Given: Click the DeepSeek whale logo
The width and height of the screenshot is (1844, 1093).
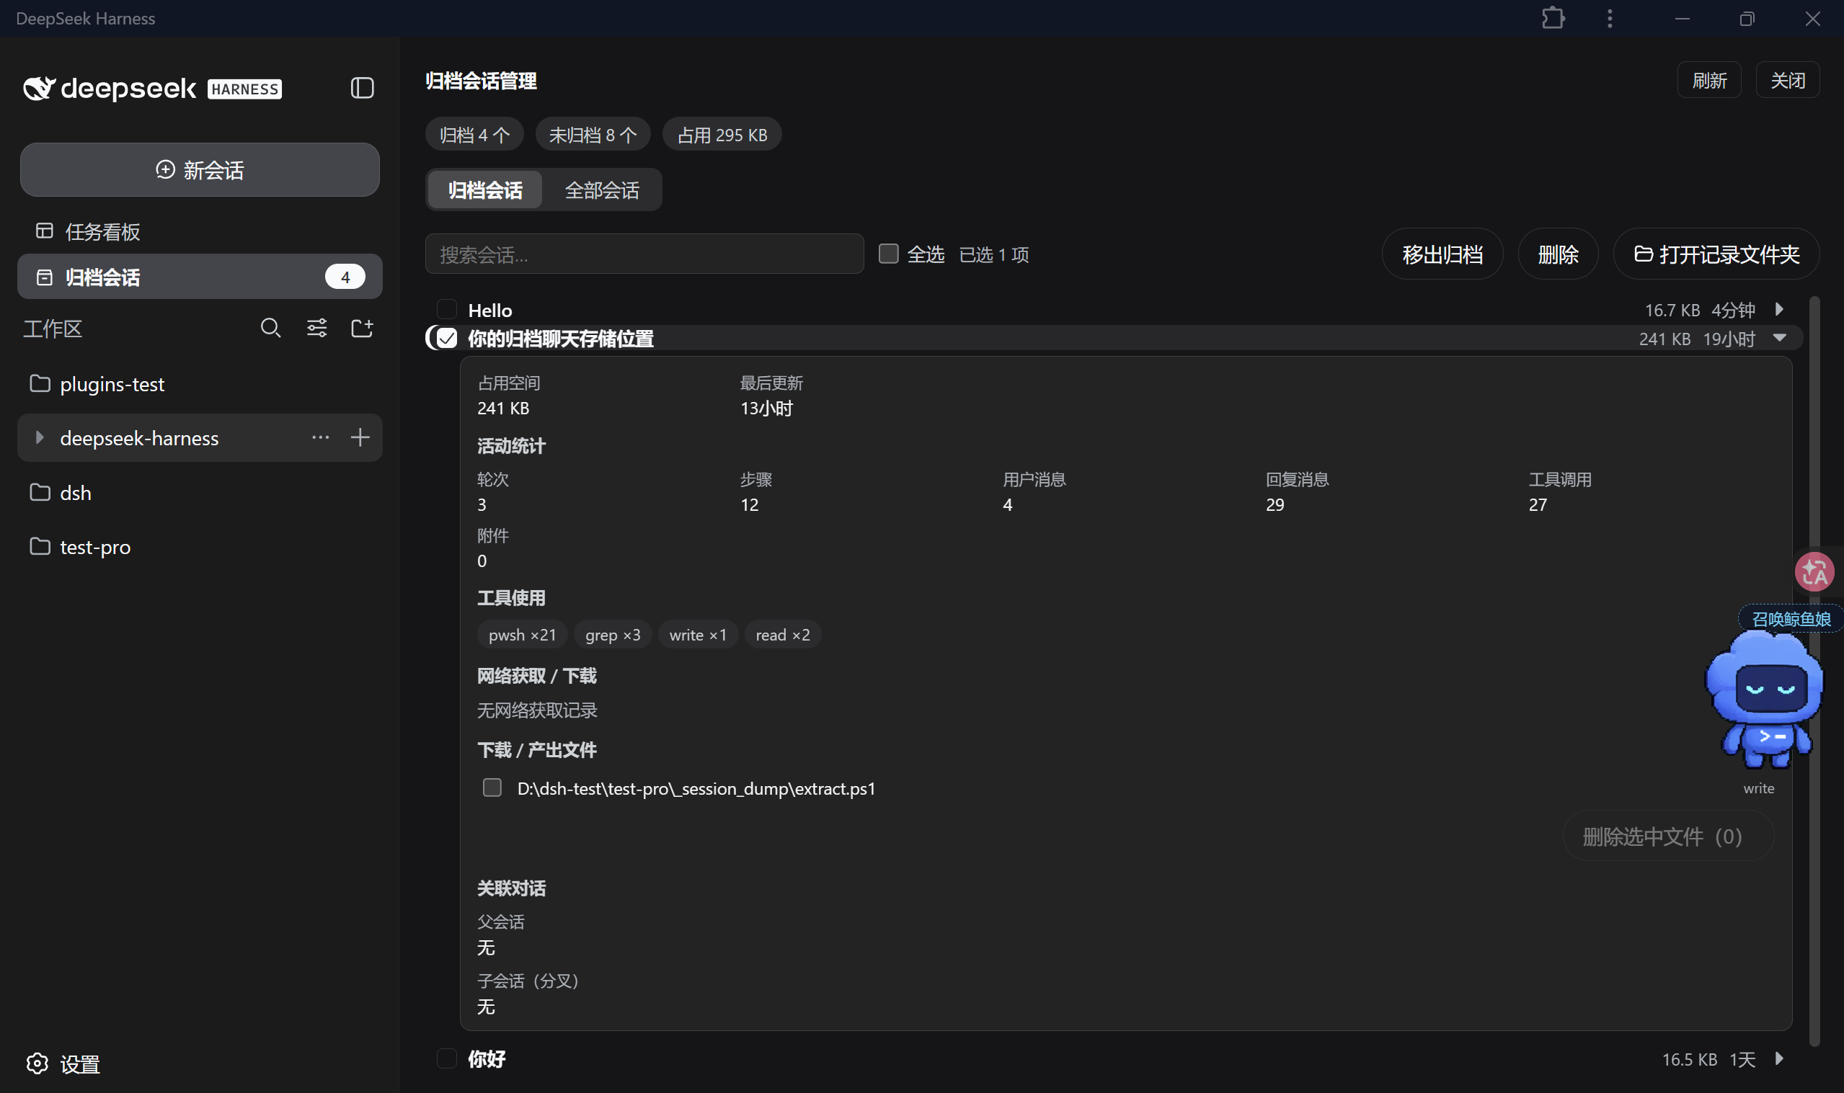Looking at the screenshot, I should click(x=39, y=89).
